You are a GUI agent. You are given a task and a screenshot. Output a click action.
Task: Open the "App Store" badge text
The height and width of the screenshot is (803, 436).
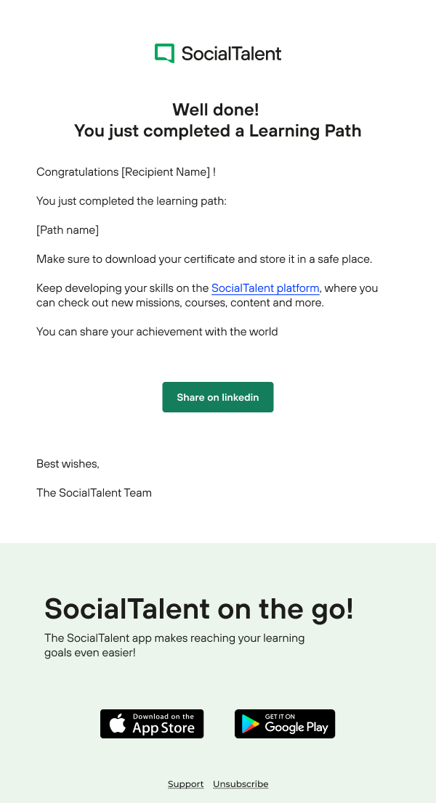pos(163,727)
